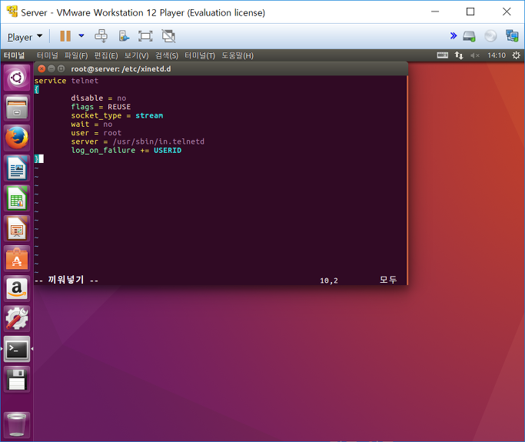Click the terminal title root@server: /etc/xinetd.d
The image size is (525, 442).
121,68
